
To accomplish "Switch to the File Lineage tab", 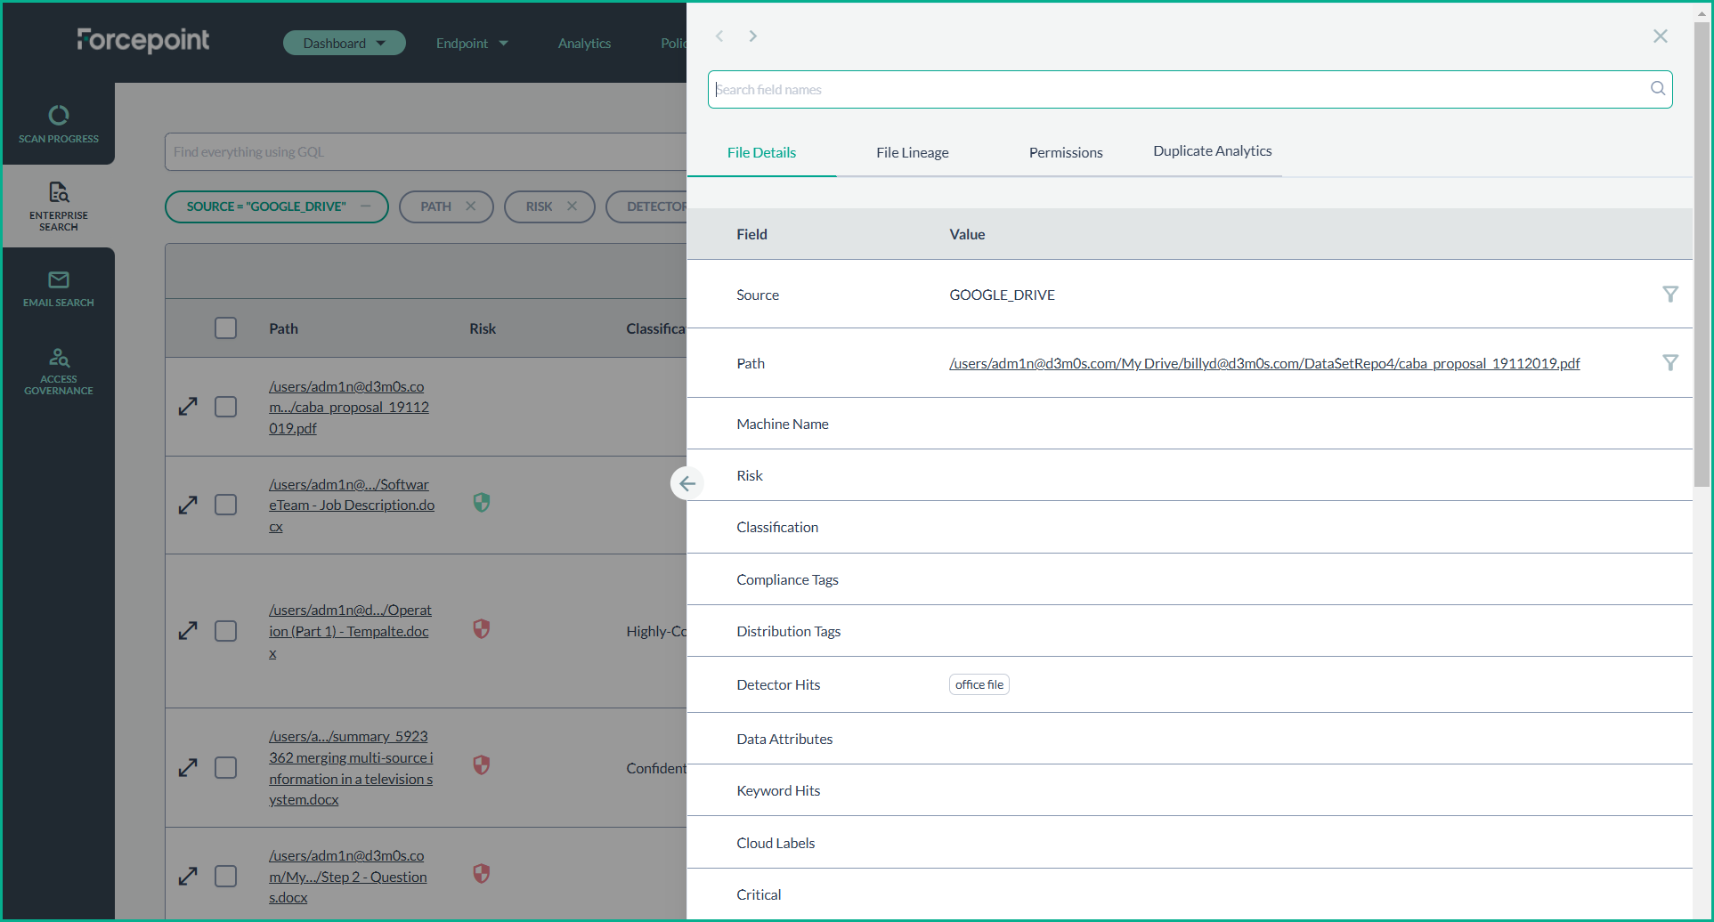I will point(912,152).
